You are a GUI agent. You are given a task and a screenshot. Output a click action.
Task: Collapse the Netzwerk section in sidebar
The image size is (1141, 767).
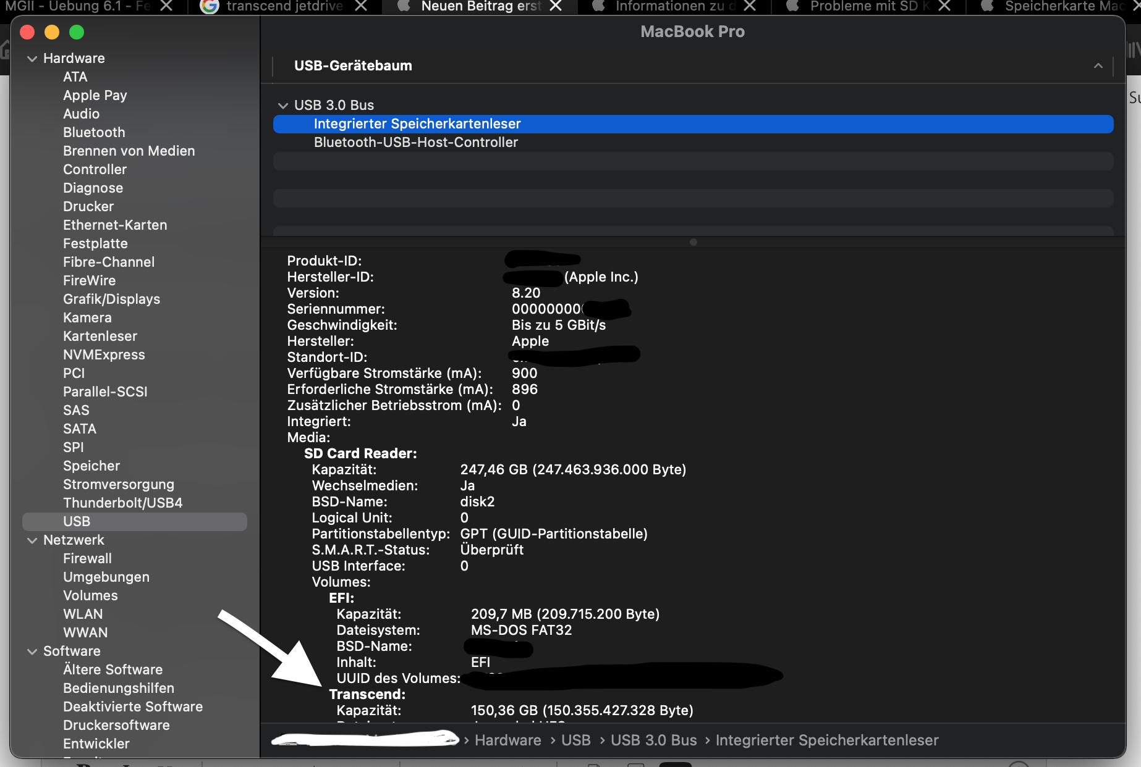(x=32, y=540)
